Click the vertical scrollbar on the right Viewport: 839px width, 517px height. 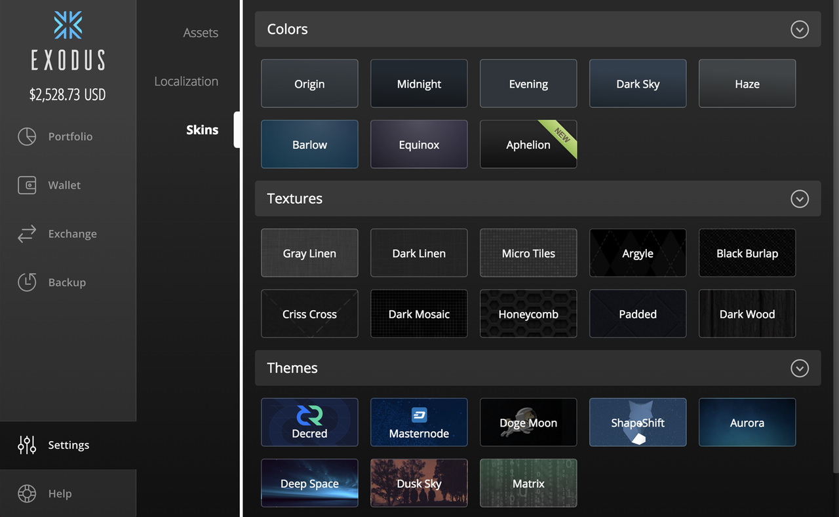tap(835, 236)
